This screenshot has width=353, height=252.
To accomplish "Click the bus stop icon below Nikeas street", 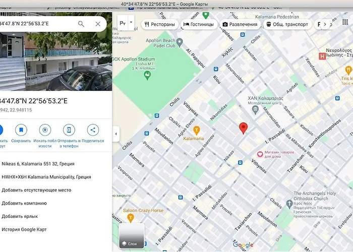I will pos(240,162).
